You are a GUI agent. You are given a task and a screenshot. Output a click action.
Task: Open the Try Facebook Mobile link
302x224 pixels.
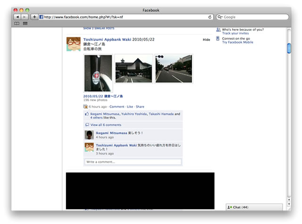click(x=238, y=42)
